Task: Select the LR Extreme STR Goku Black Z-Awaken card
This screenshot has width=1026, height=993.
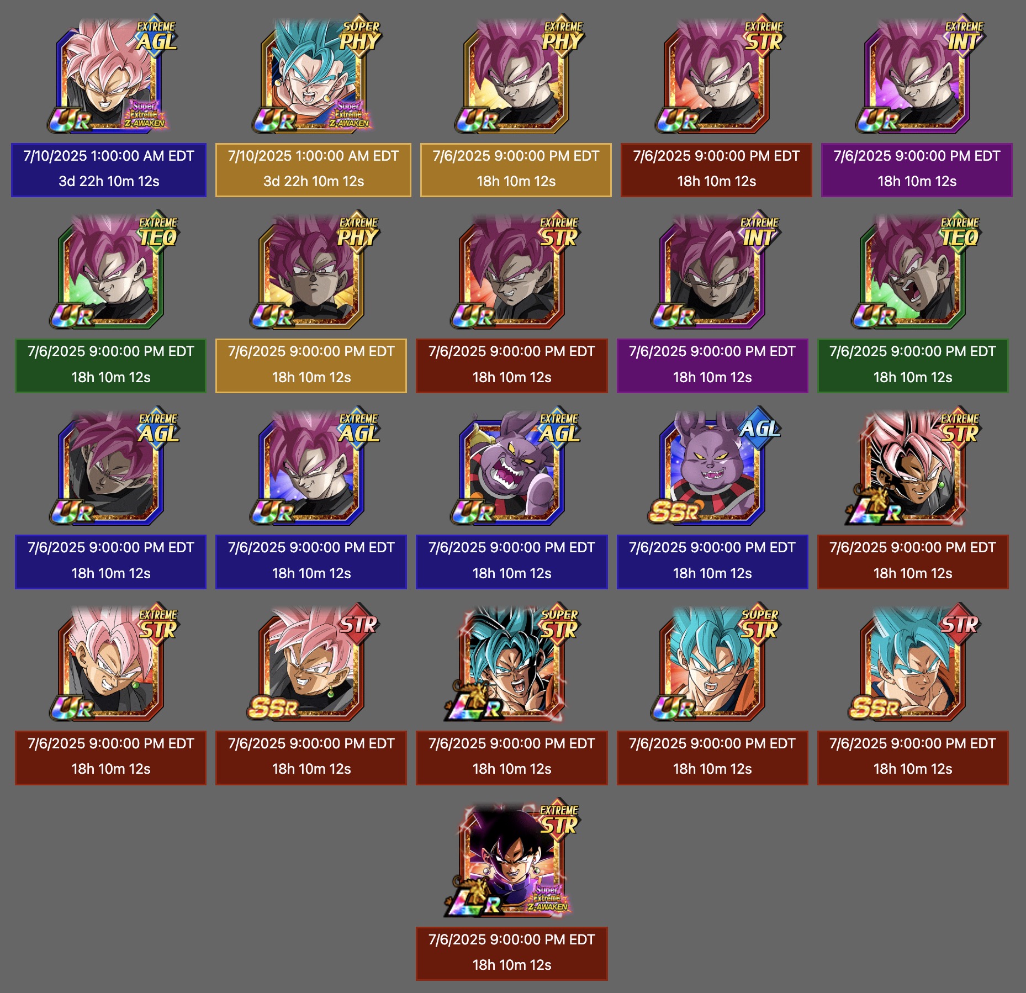Action: coord(512,858)
